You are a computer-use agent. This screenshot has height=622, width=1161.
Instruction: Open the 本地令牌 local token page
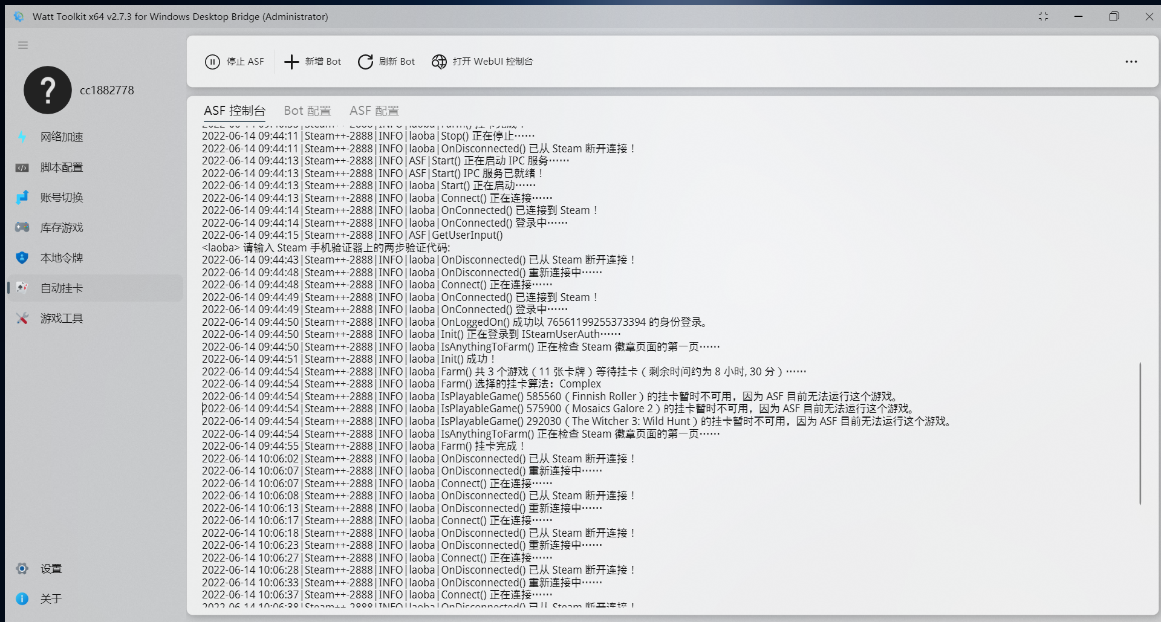click(x=62, y=258)
